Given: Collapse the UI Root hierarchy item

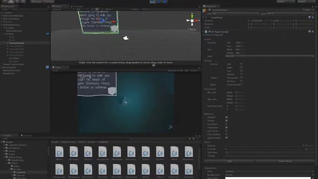Looking at the screenshot, I should click(5, 34).
